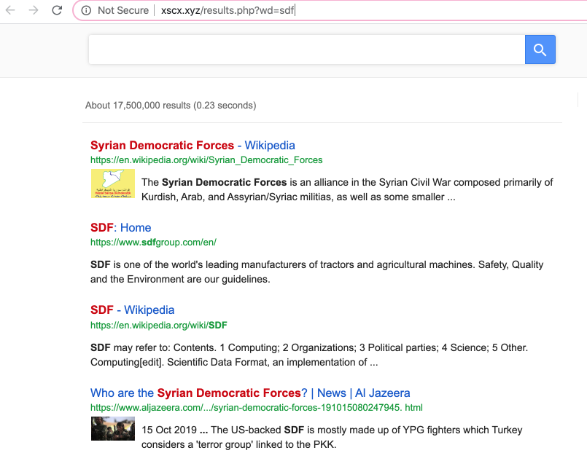Click the yellow Syrian Democratic Forces flag thumbnail
This screenshot has height=461, width=587.
[x=112, y=183]
